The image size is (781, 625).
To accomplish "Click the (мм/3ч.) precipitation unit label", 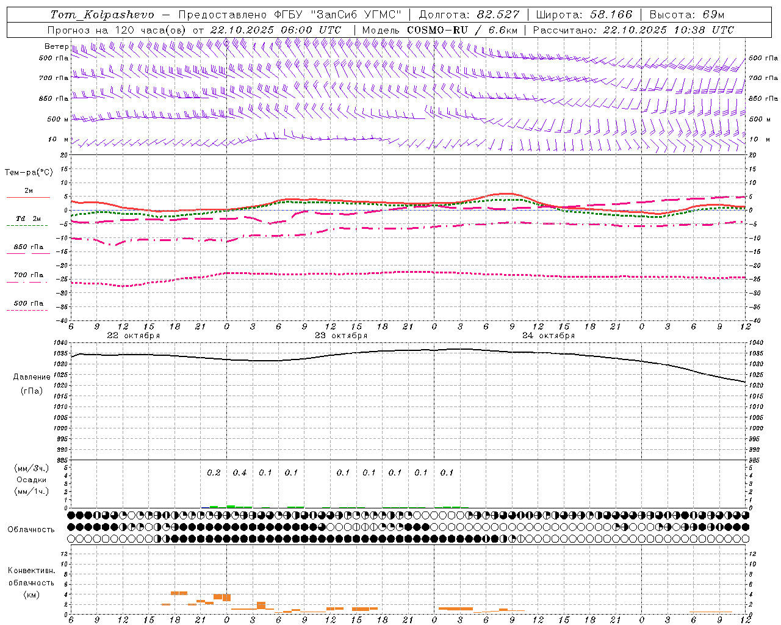I will 32,468.
